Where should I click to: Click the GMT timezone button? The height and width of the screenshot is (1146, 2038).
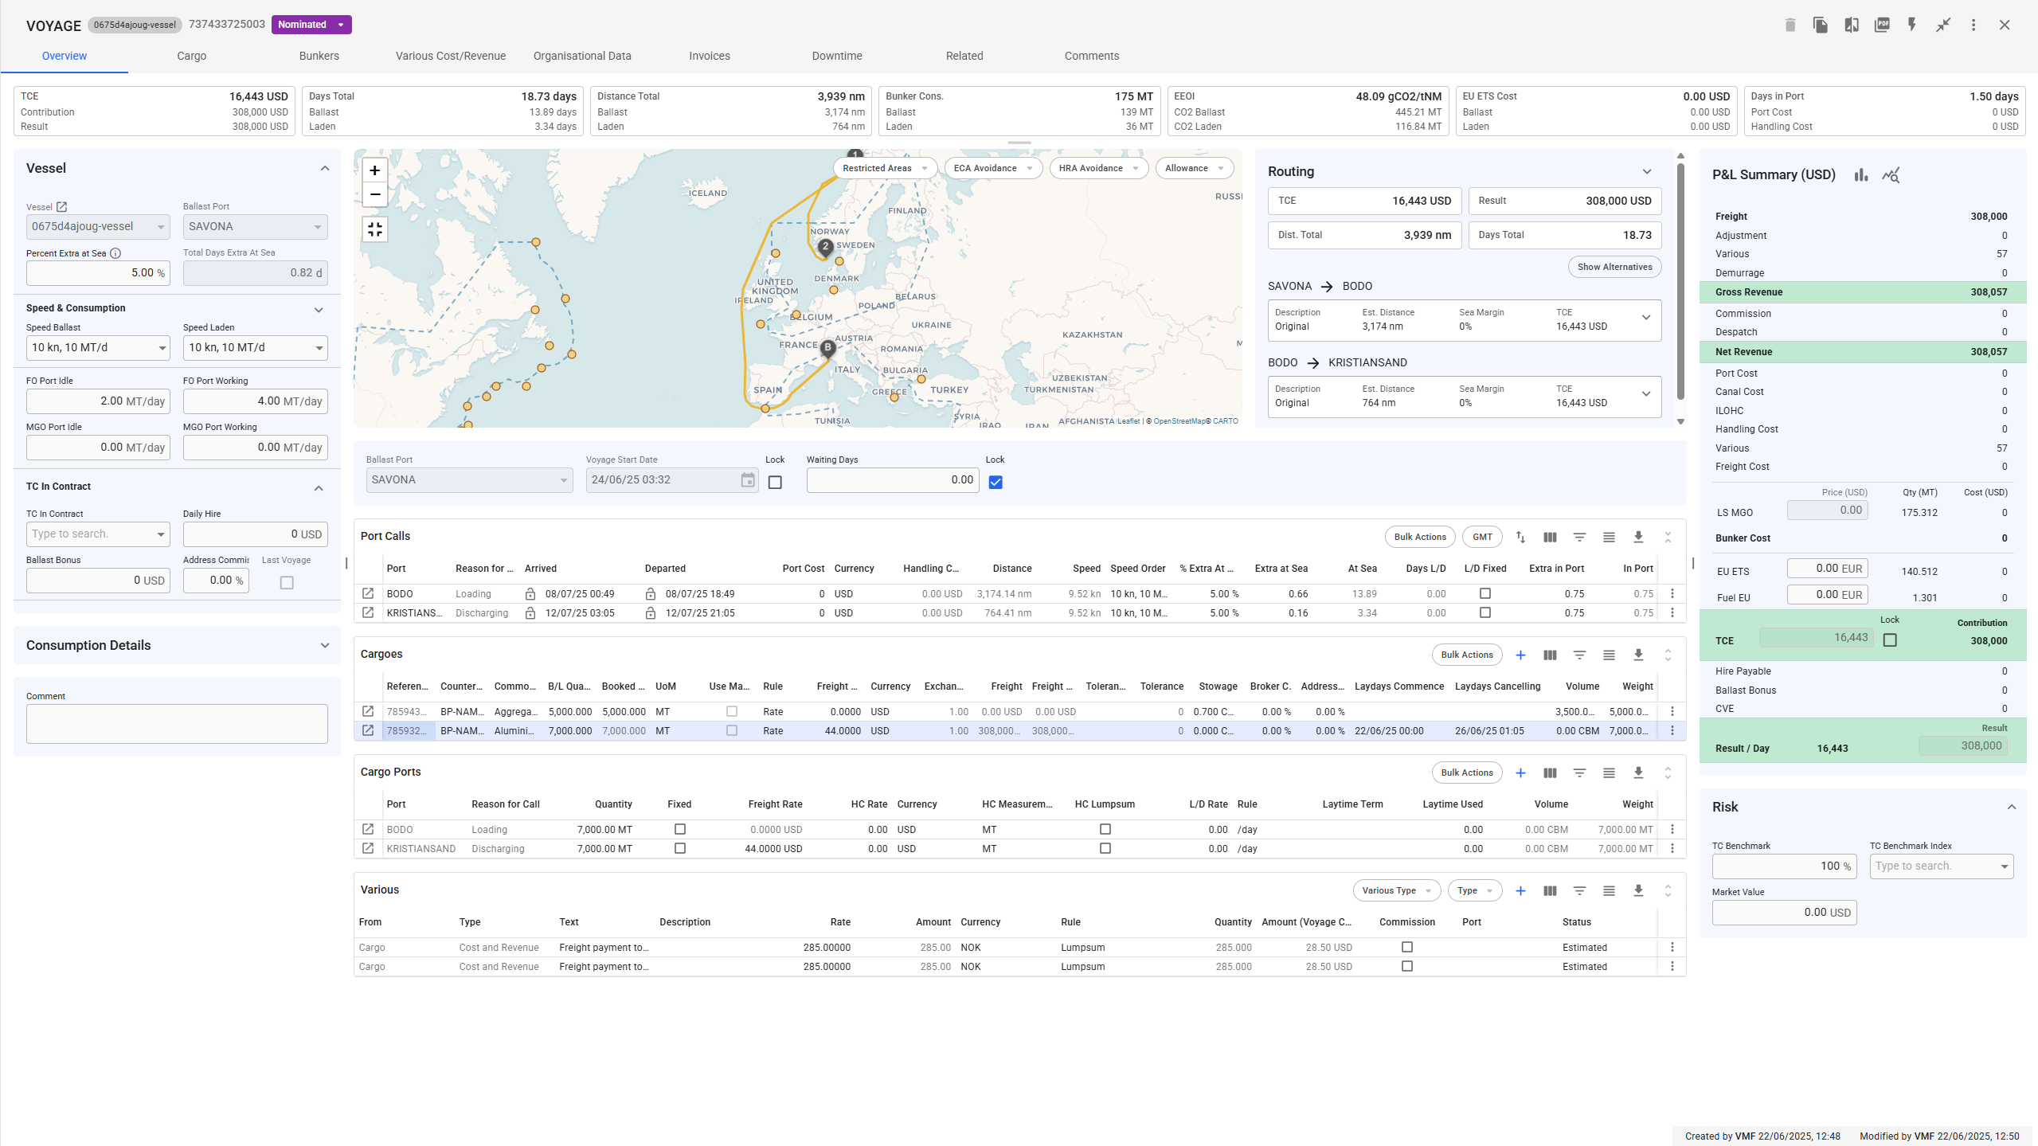click(x=1482, y=537)
